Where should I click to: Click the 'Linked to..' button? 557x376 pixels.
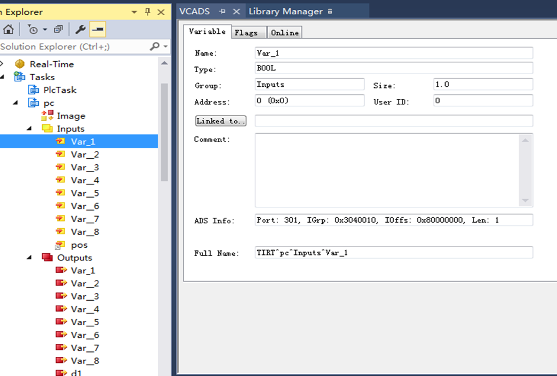[x=221, y=121]
